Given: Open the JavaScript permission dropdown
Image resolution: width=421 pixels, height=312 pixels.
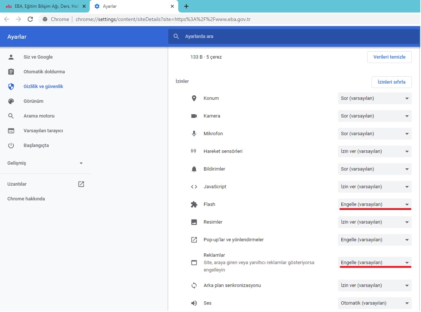Looking at the screenshot, I should pyautogui.click(x=375, y=187).
